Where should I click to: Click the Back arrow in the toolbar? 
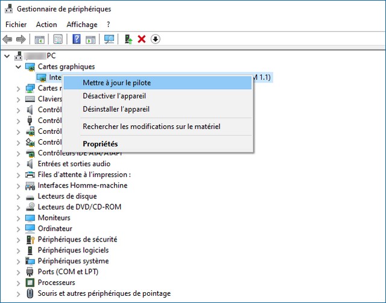point(8,39)
